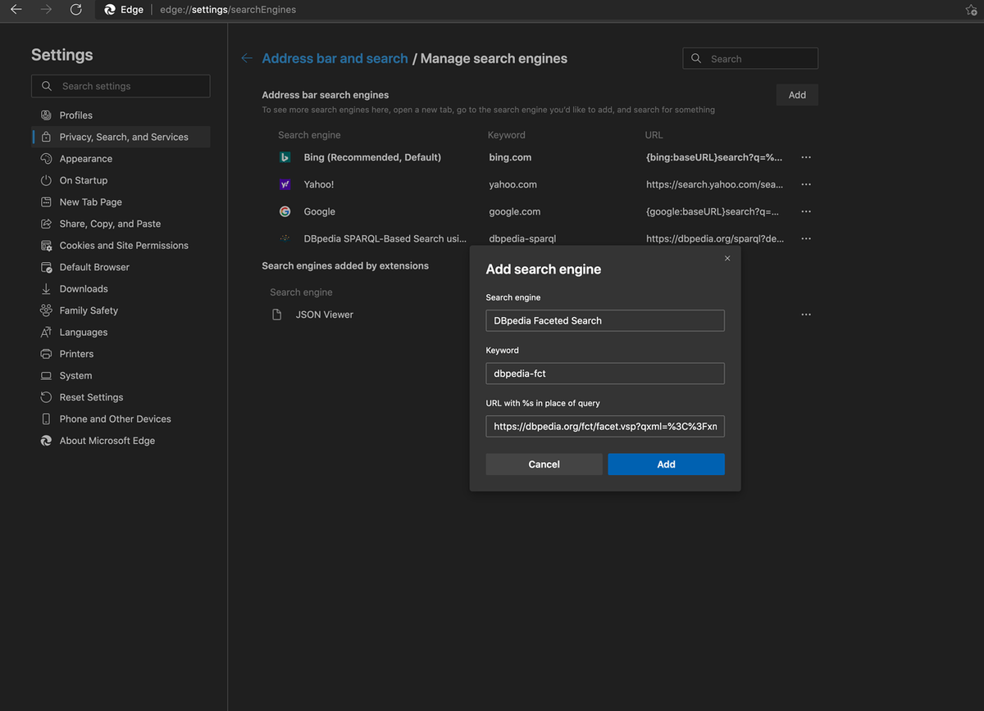
Task: Click the URL with %s input field
Action: click(x=605, y=427)
